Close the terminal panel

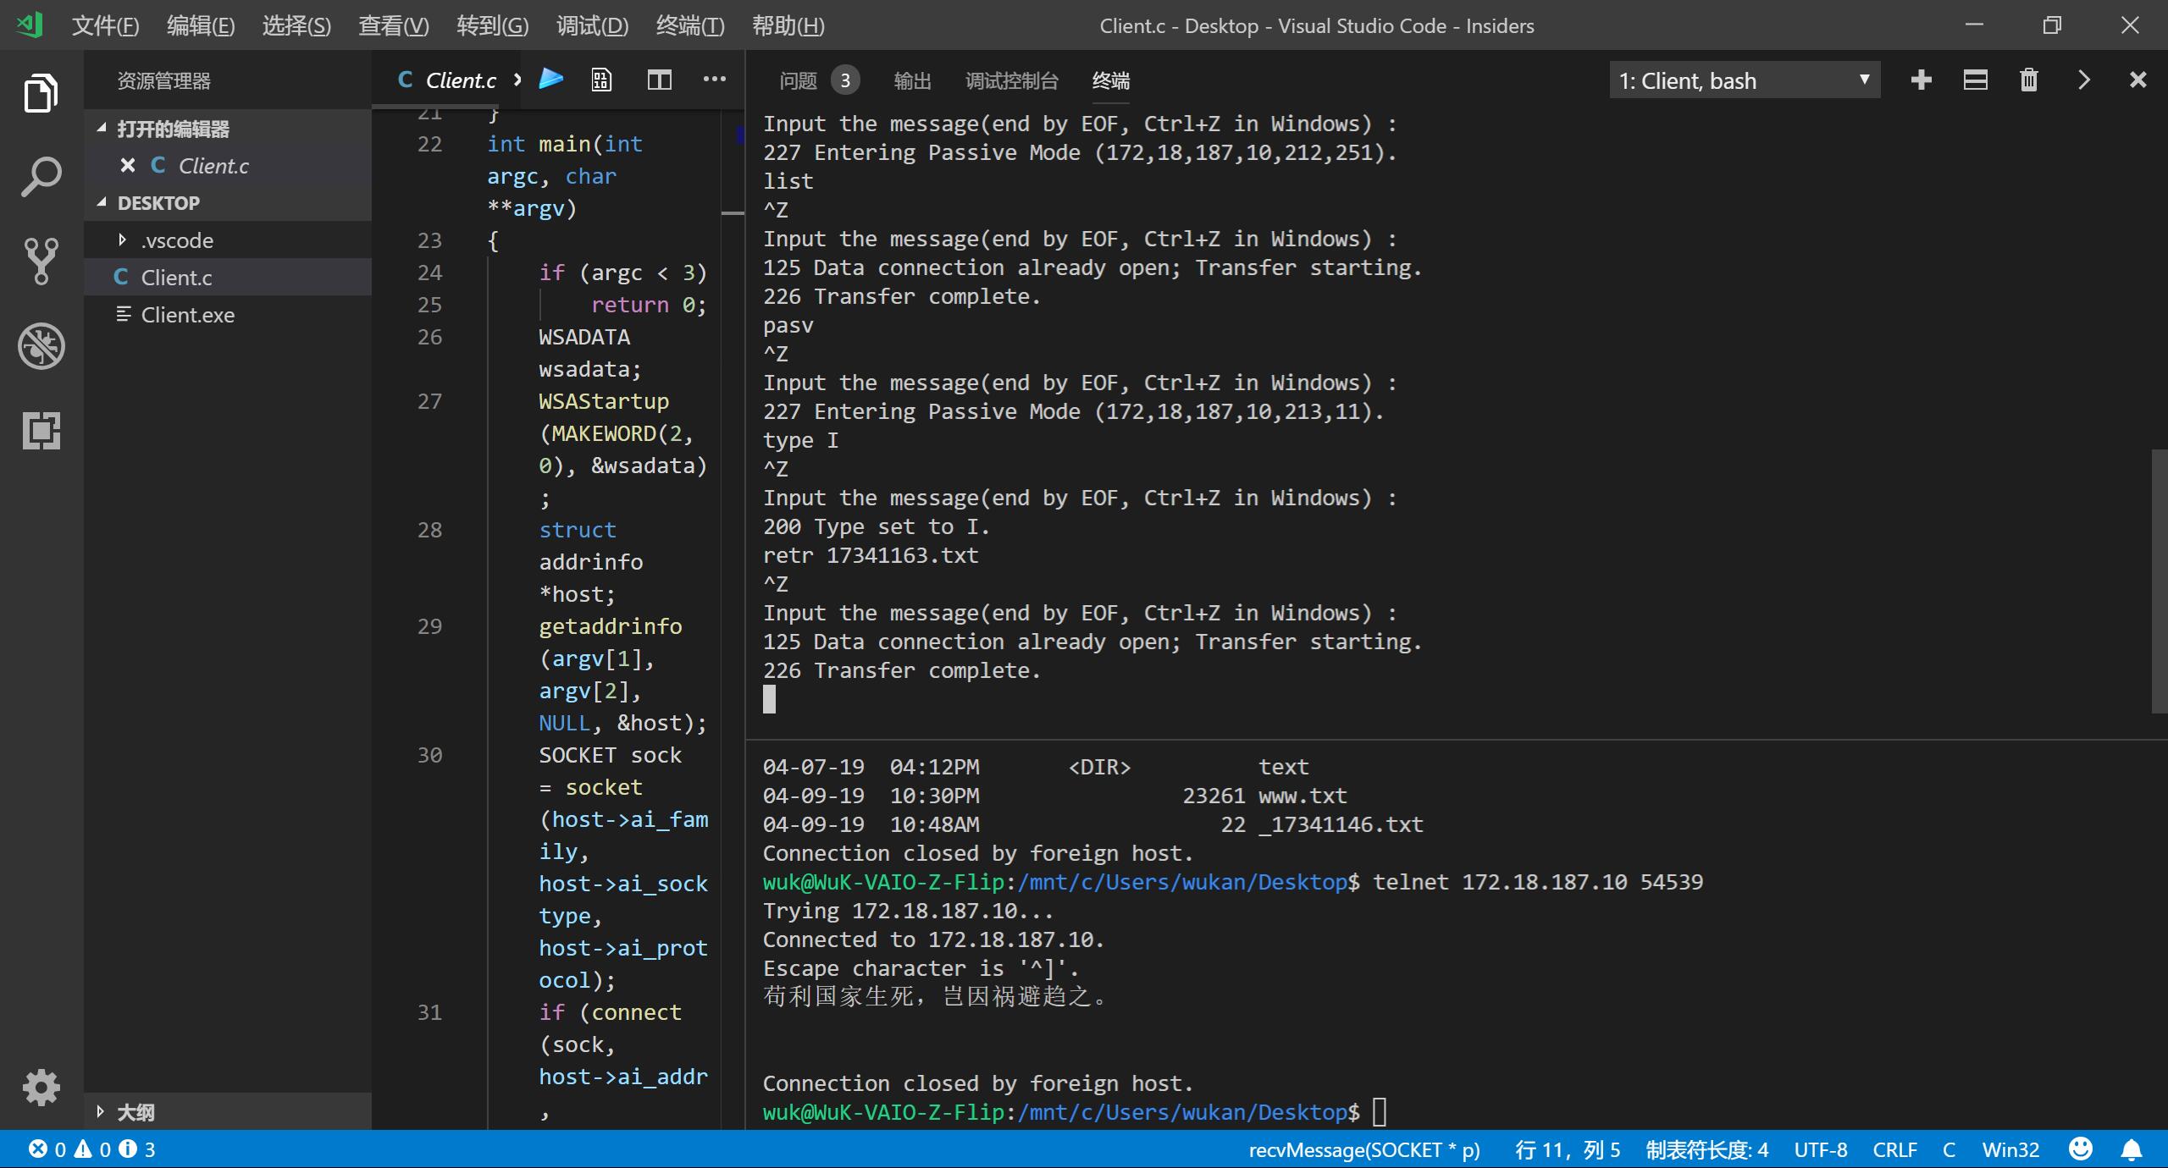tap(2138, 80)
